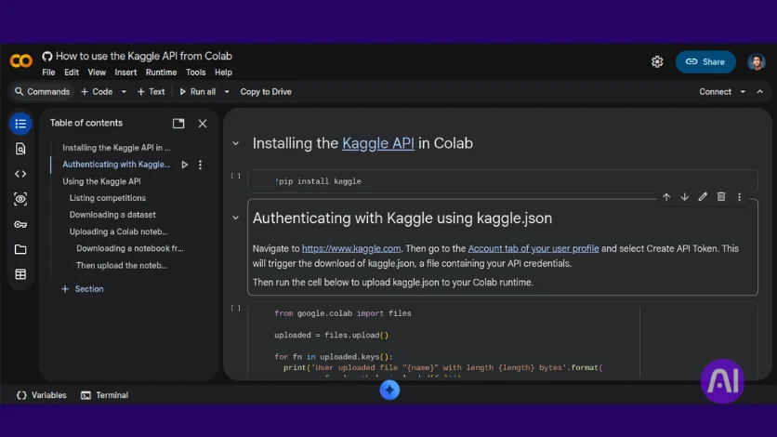Viewport: 777px width, 437px height.
Task: Click the Share button
Action: [x=705, y=62]
